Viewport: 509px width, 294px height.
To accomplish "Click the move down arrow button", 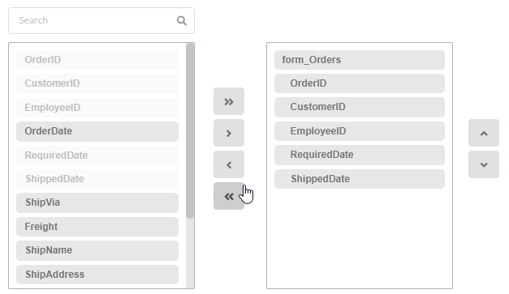I will click(484, 164).
